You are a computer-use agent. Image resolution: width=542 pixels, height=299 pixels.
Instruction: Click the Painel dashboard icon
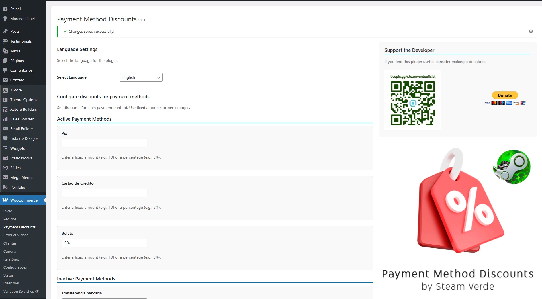[5, 9]
